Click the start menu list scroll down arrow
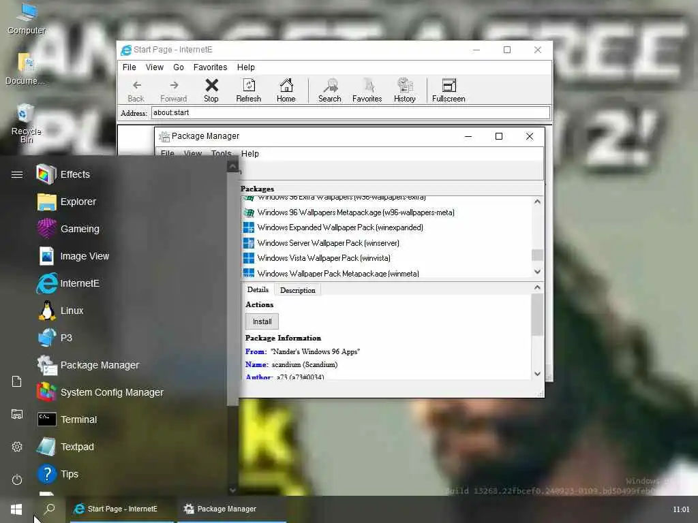Screen dimensions: 698x523 [x=232, y=490]
